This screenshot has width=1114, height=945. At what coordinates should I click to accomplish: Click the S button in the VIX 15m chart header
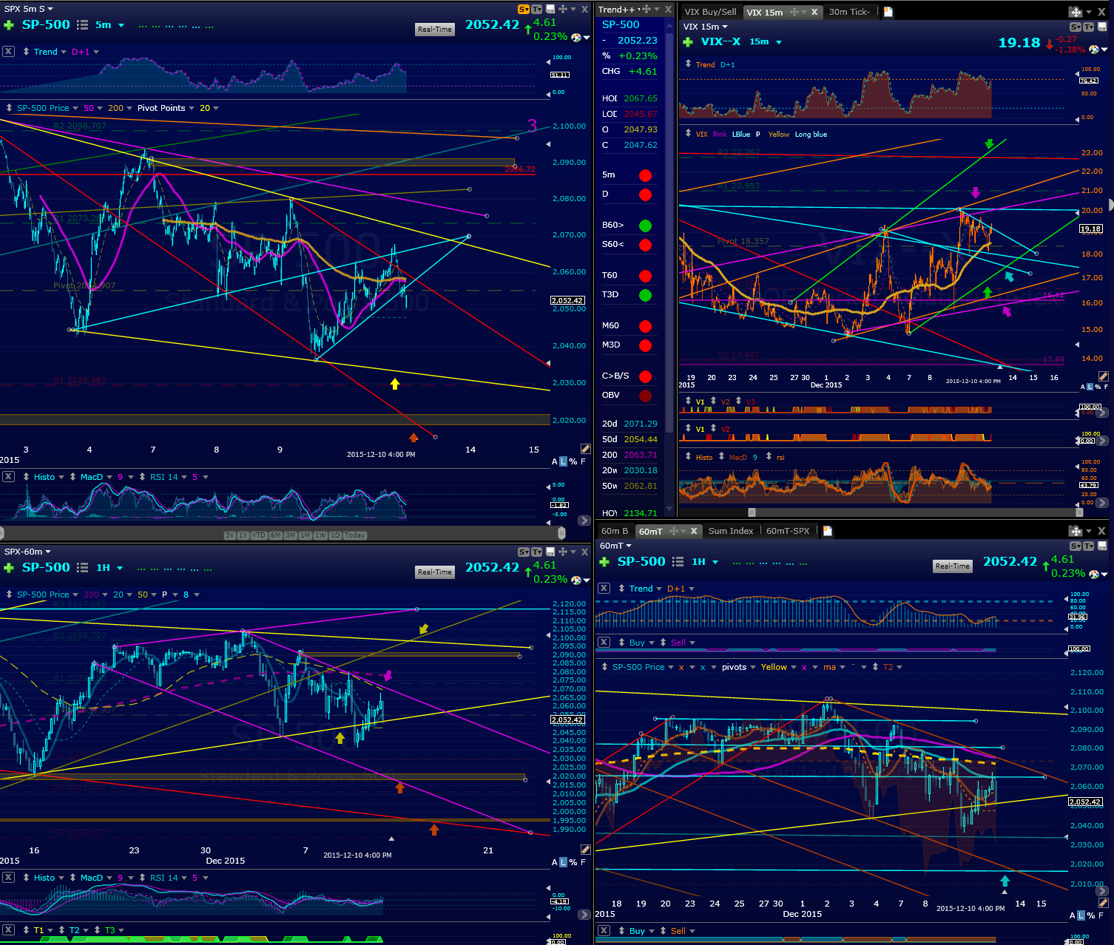tap(1075, 27)
